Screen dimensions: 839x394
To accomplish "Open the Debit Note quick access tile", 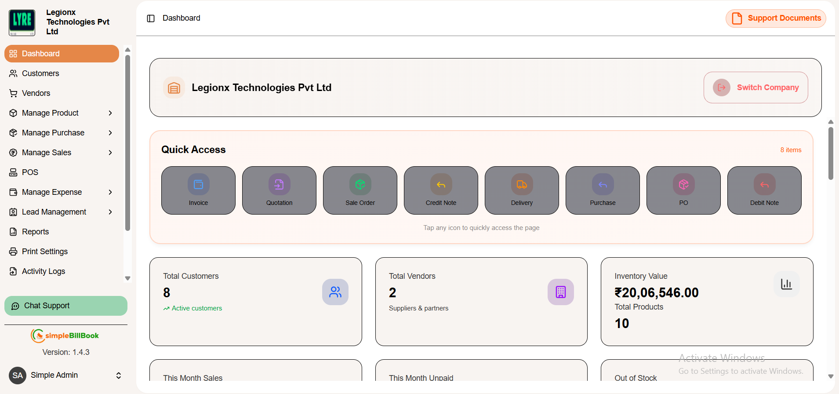I will click(x=764, y=190).
